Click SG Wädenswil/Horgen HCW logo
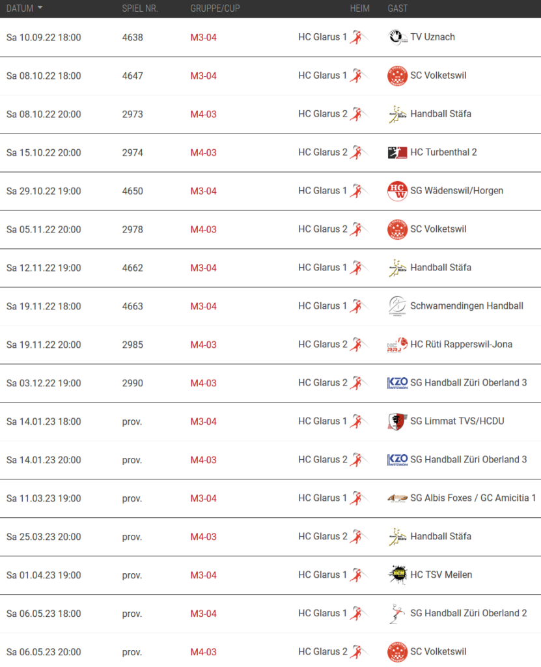Image resolution: width=541 pixels, height=667 pixels. point(398,191)
